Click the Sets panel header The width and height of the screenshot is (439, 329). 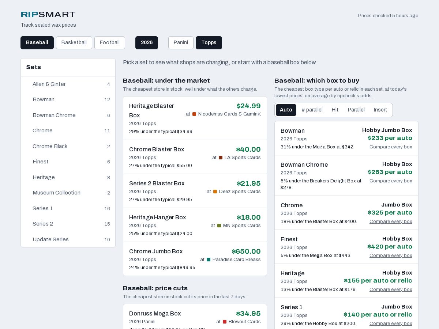(68, 67)
